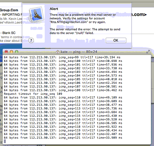The image size is (154, 146).
Task: Click the ping line with icmp_seq=99
Action: (x=62, y=57)
